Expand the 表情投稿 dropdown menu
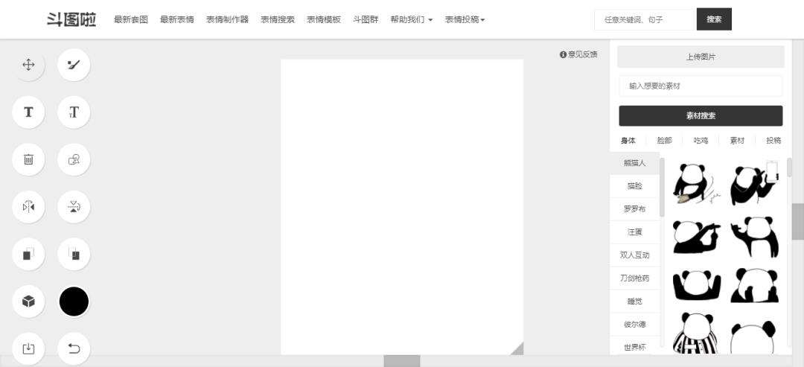The width and height of the screenshot is (804, 367). [x=465, y=19]
